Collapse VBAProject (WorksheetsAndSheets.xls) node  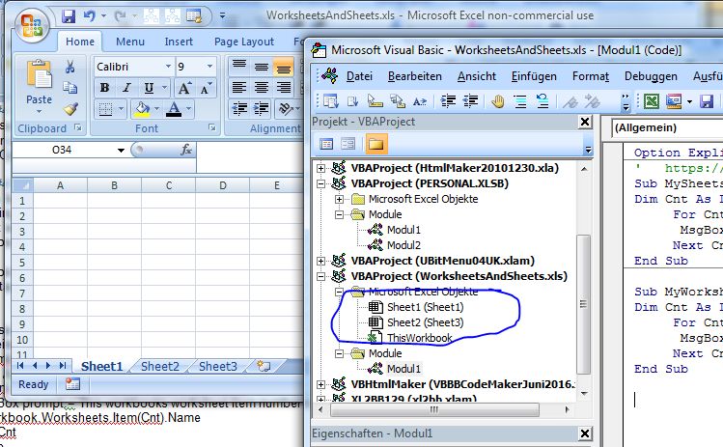[320, 277]
